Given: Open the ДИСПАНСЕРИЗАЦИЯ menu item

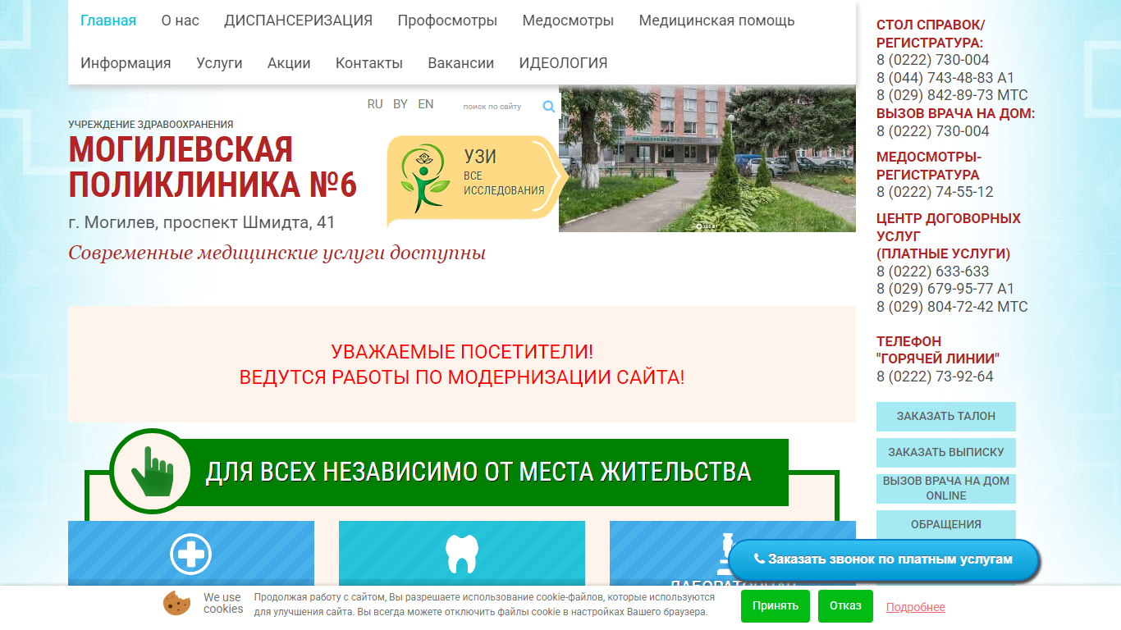Looking at the screenshot, I should tap(299, 21).
